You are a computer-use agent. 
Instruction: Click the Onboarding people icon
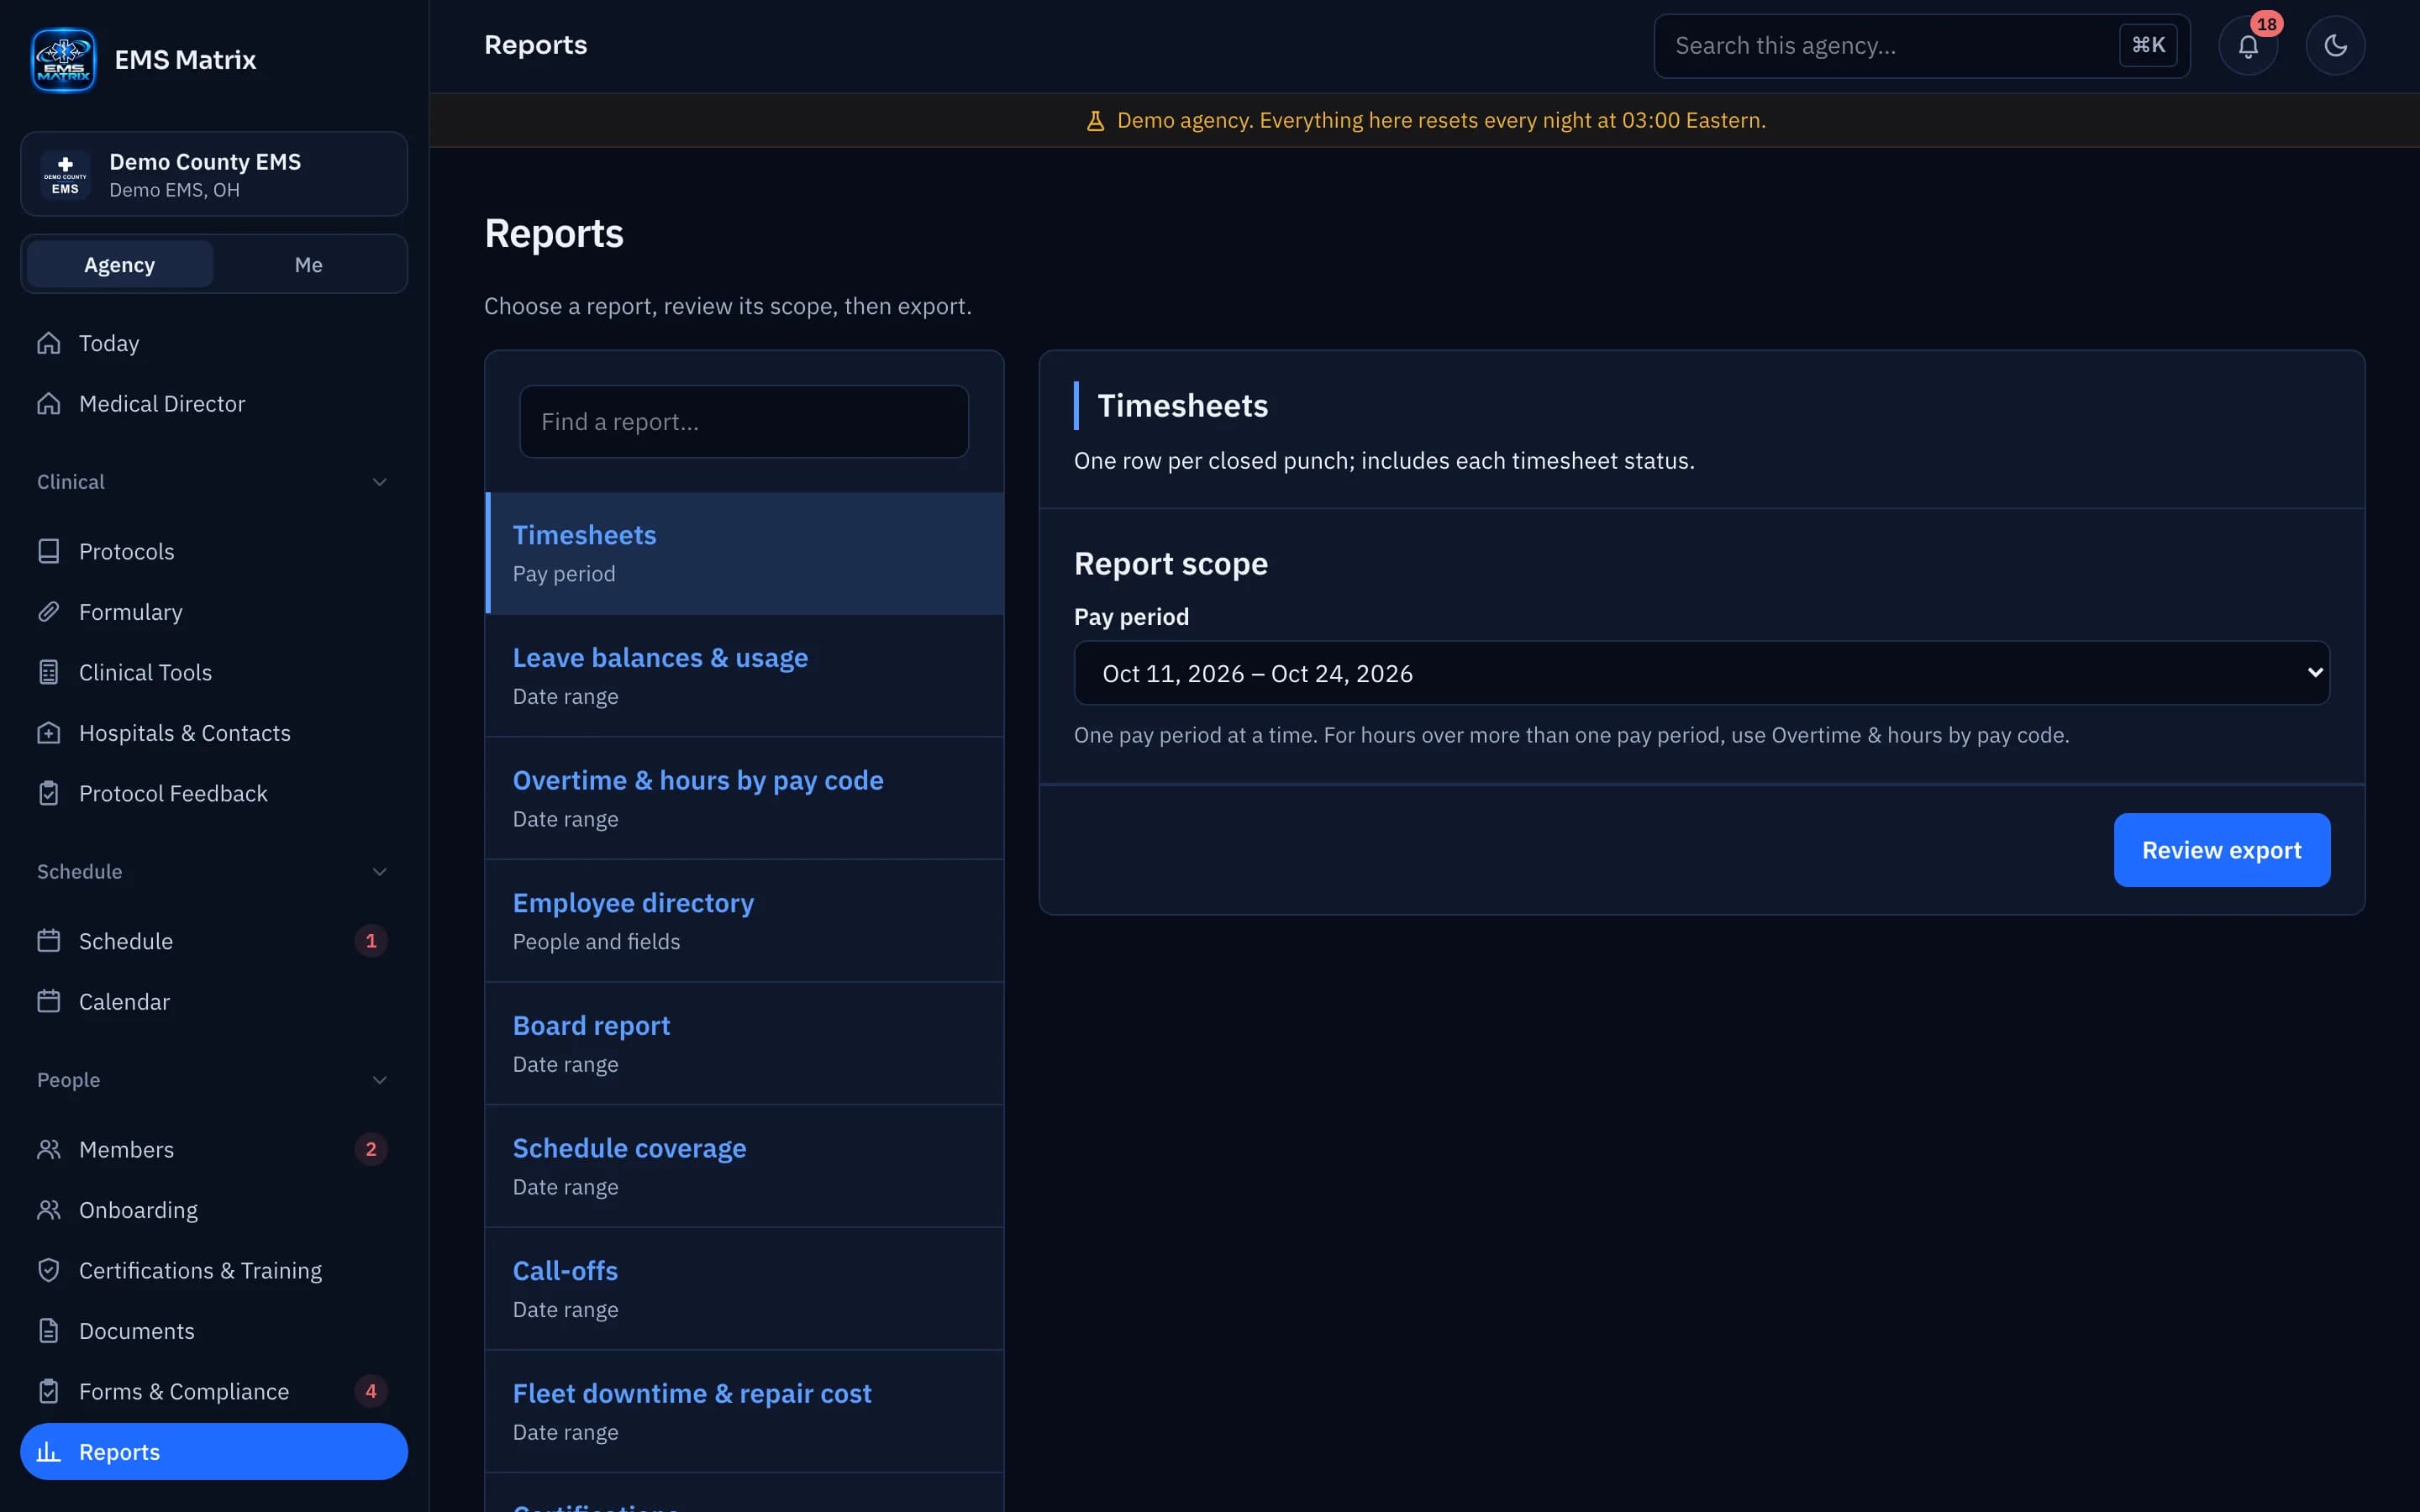(x=49, y=1210)
